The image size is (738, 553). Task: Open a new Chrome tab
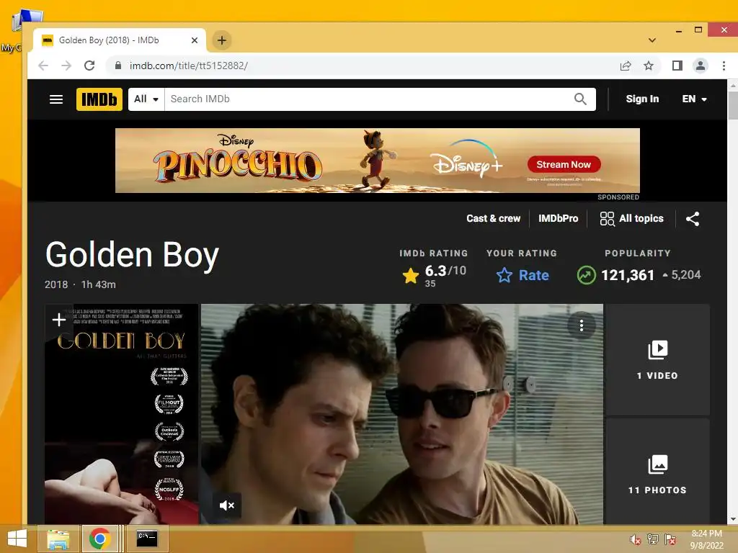[x=222, y=40]
